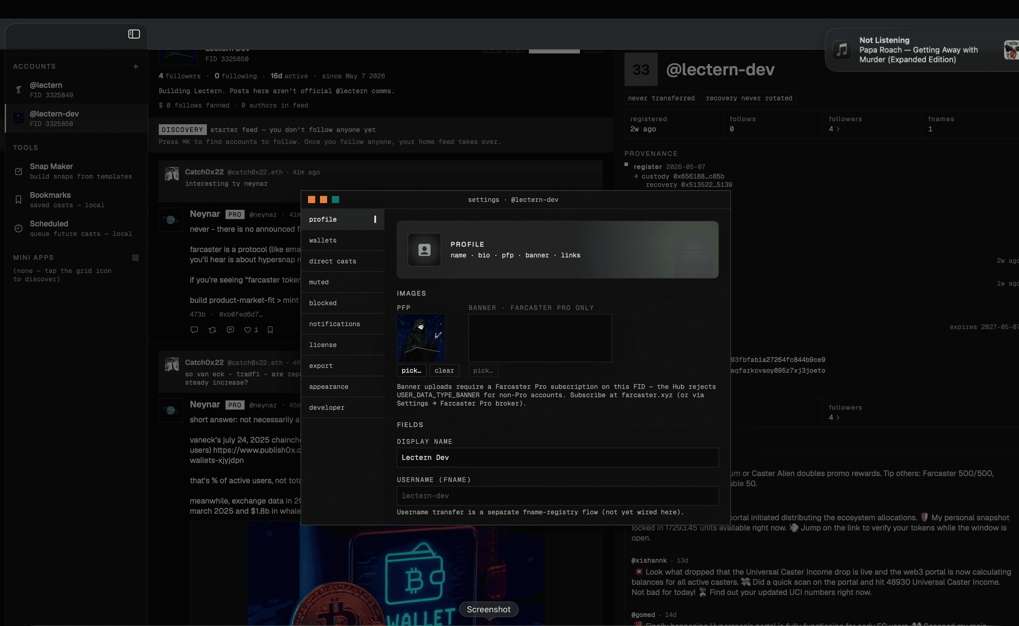Open Snap Maker tool
Viewport: 1019px width, 626px height.
pos(76,171)
